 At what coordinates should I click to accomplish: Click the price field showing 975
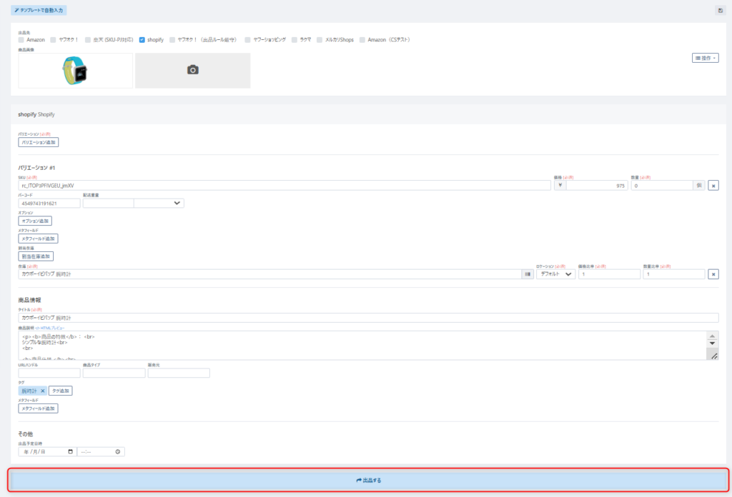click(x=597, y=186)
